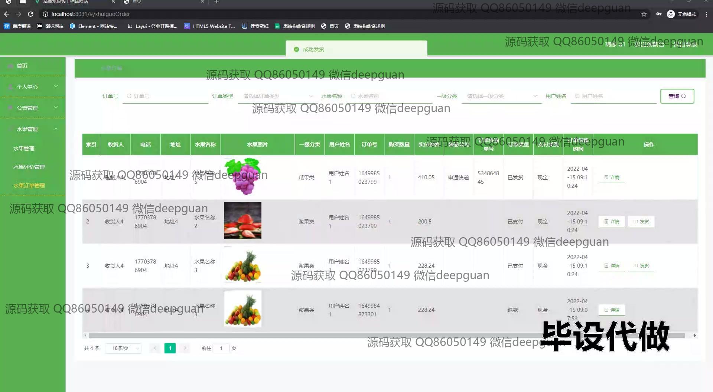Click the horizontal table scrollbar

point(387,335)
